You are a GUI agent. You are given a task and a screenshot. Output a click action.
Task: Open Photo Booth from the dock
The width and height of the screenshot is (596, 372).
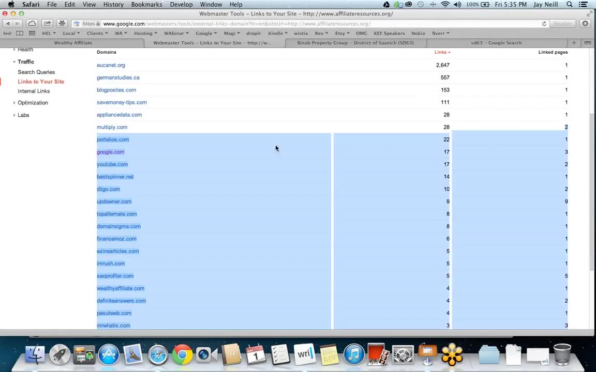[378, 354]
